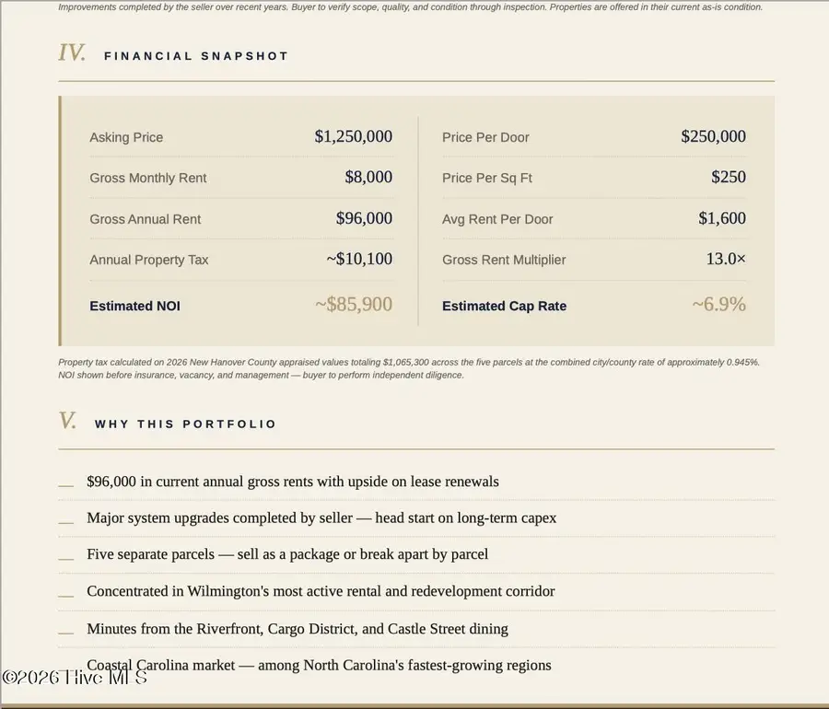Select the major system upgrades bullet line

tap(321, 518)
